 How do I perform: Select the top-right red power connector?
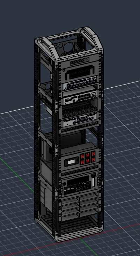(93, 153)
